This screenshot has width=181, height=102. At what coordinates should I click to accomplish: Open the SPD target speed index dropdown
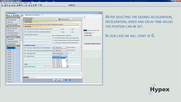tap(60, 54)
